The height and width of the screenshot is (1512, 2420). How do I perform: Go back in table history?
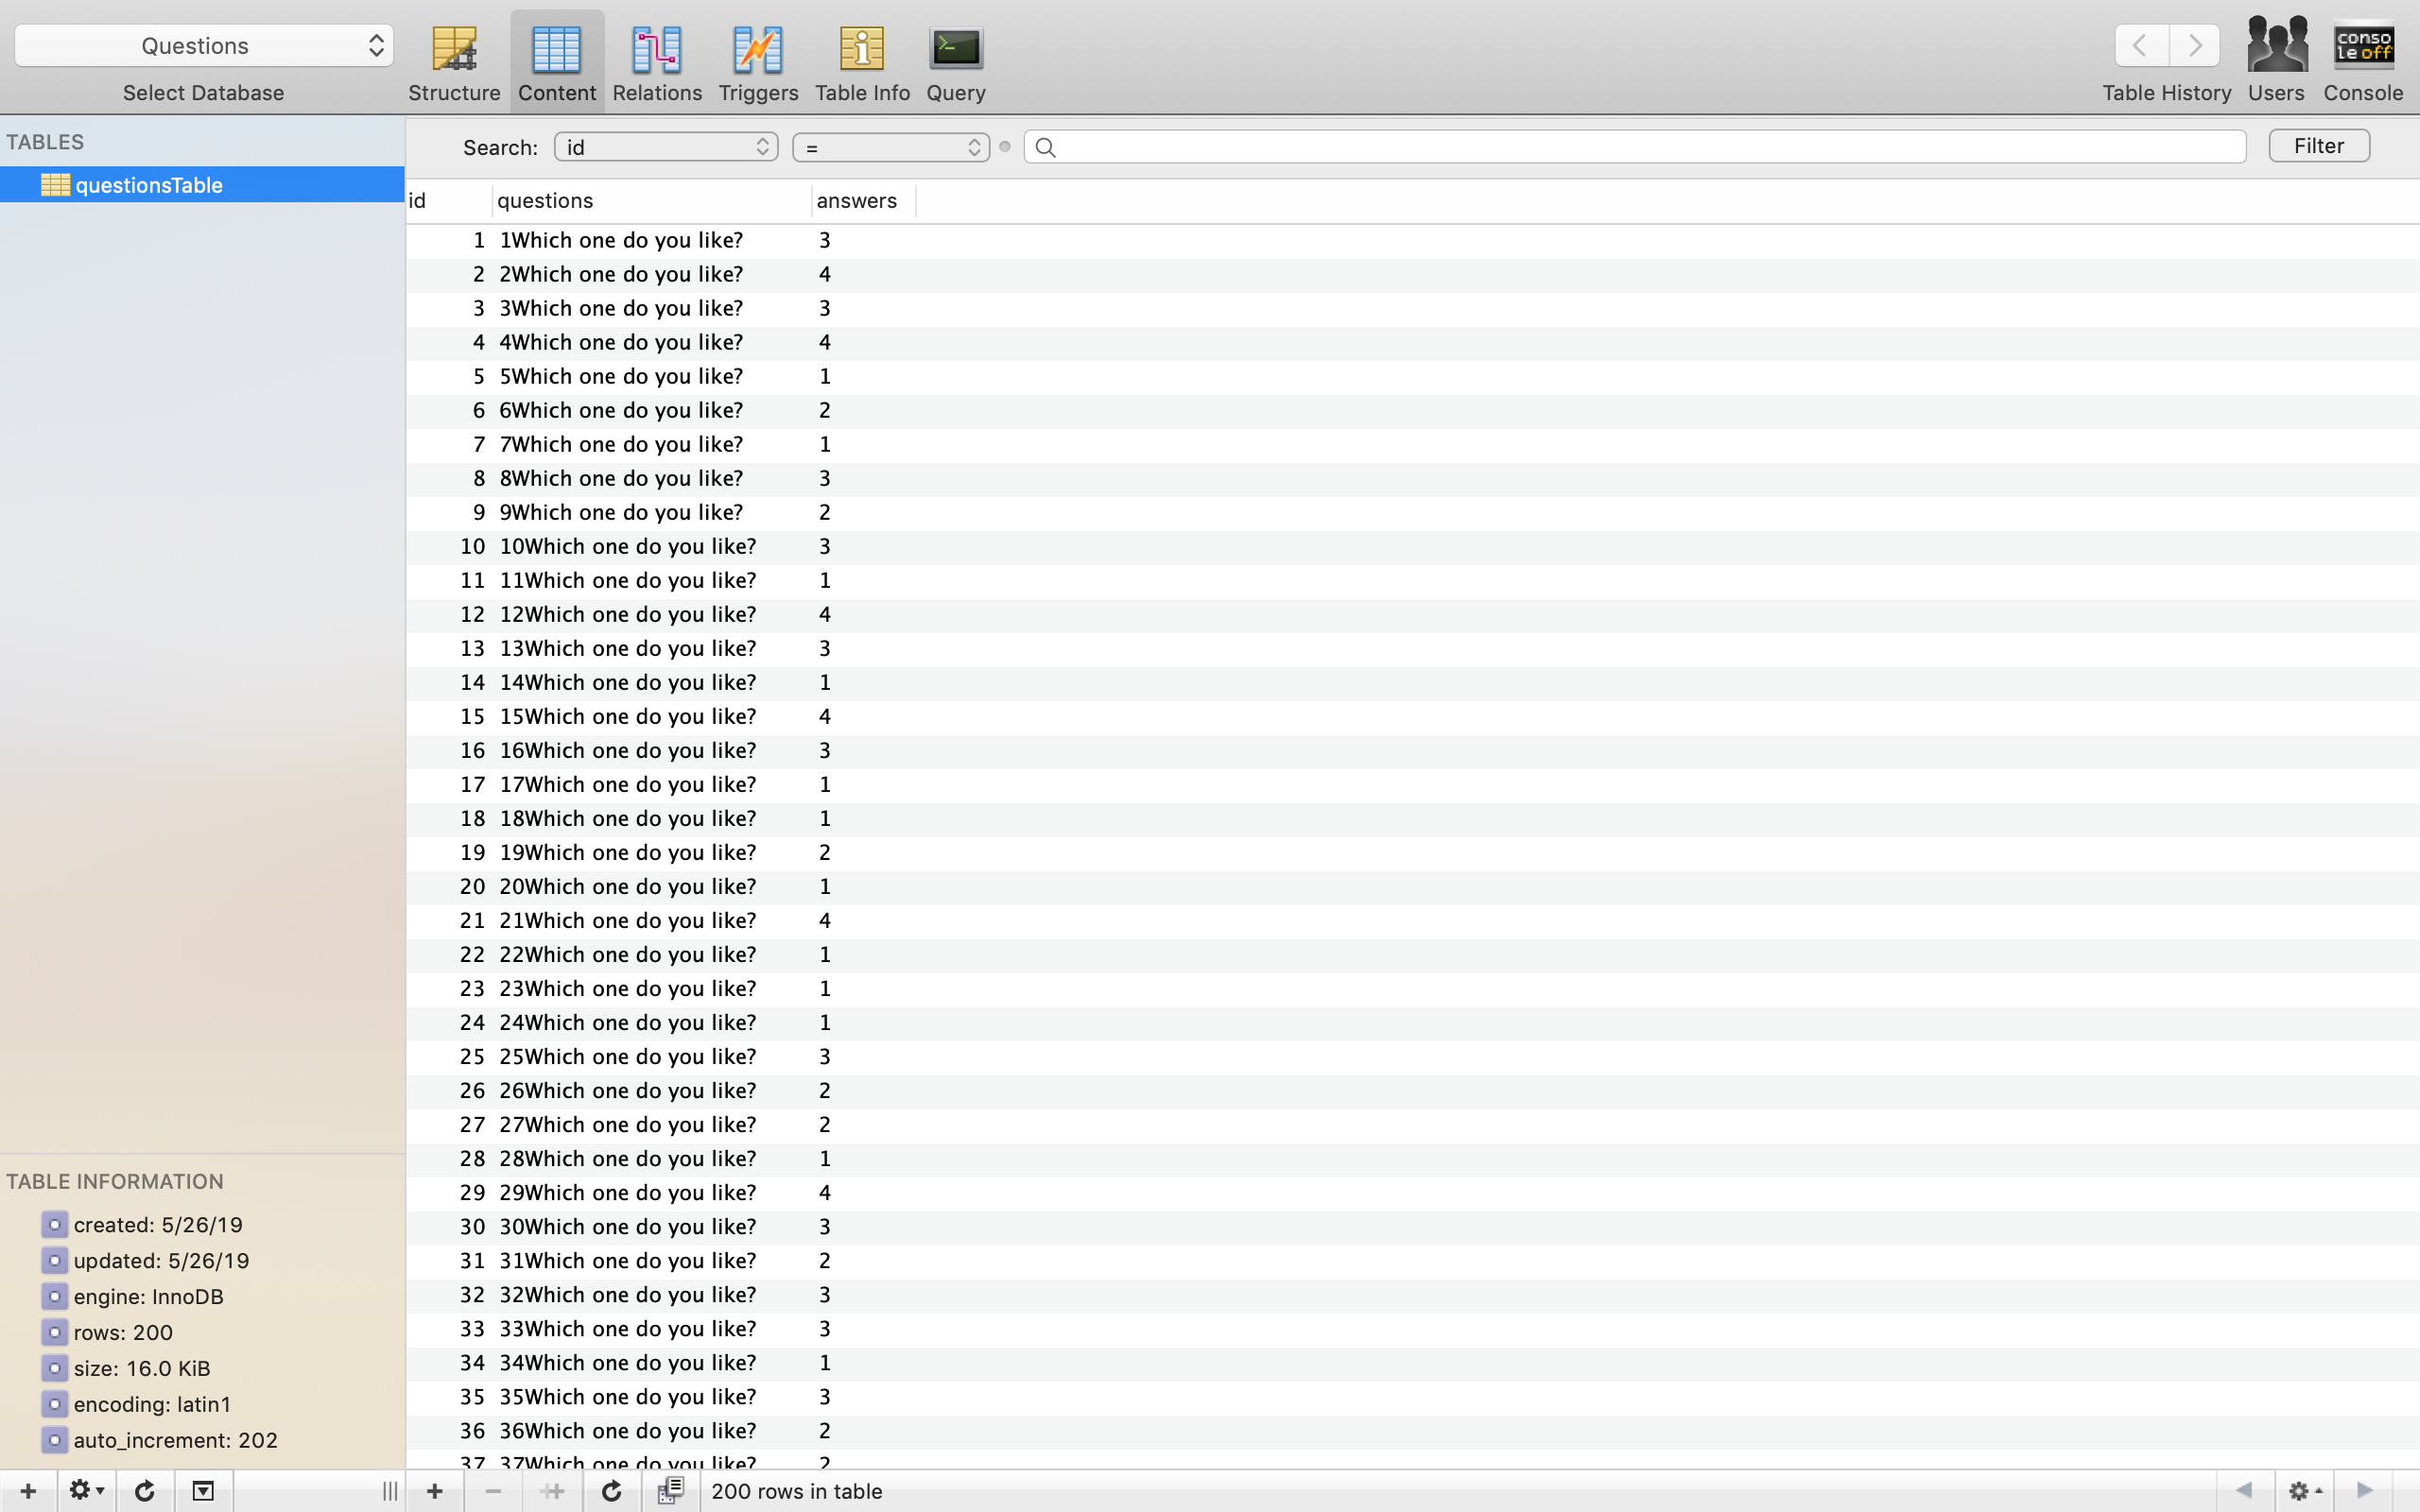(x=2141, y=46)
